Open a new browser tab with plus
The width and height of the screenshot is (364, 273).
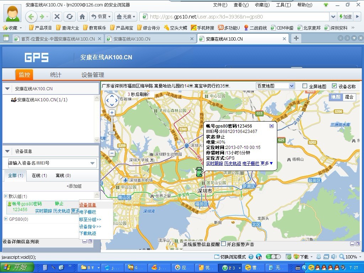pyautogui.click(x=296, y=38)
